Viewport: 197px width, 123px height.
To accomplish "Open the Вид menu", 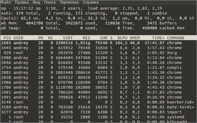I will (x=36, y=2).
